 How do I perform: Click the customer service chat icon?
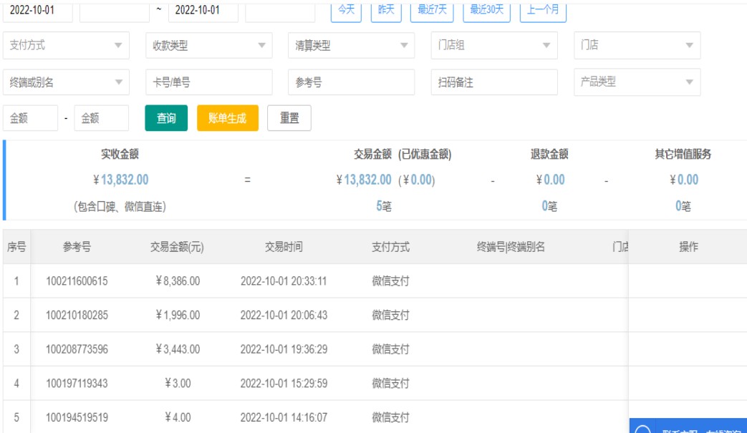point(642,429)
